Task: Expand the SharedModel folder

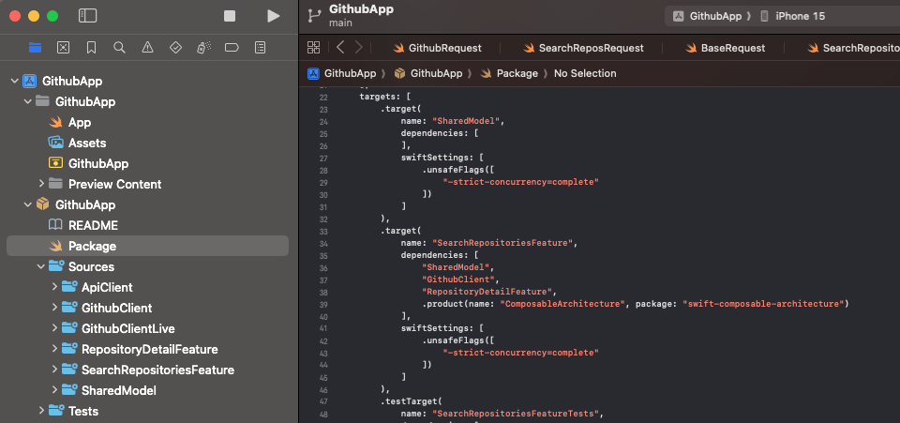Action: click(54, 390)
